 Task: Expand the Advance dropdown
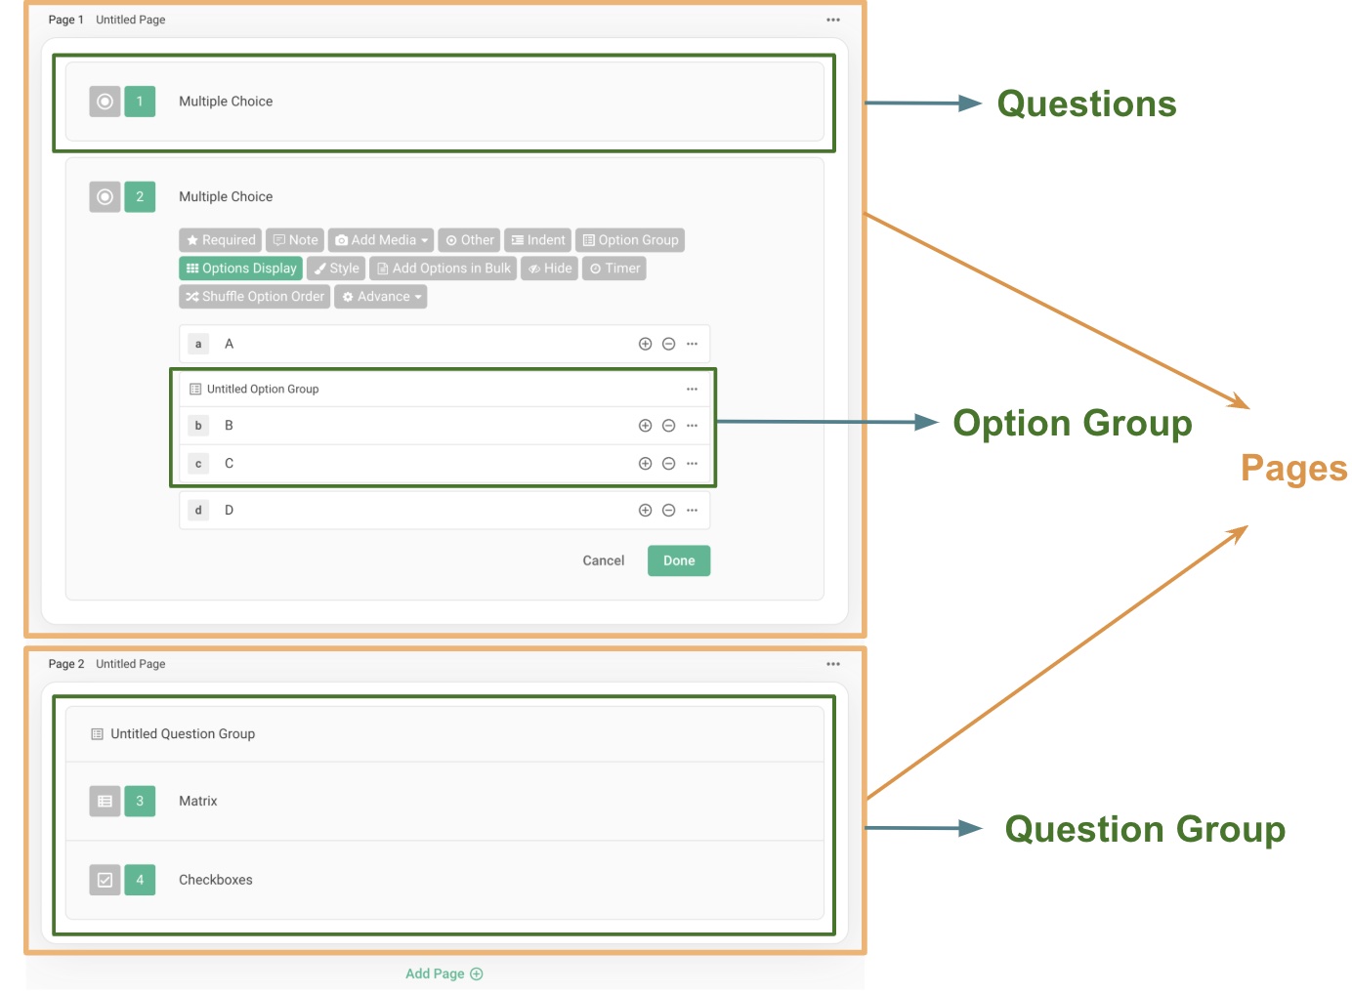coord(380,296)
